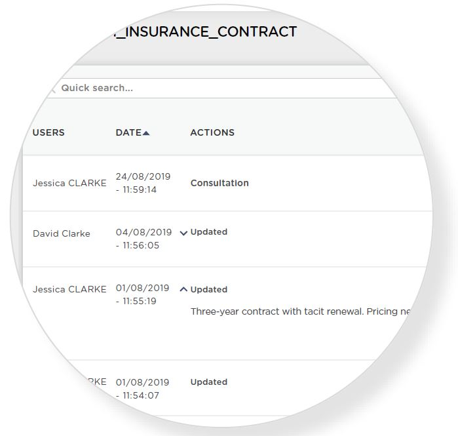Sort the table by DATE header
This screenshot has width=458, height=436.
tap(128, 132)
